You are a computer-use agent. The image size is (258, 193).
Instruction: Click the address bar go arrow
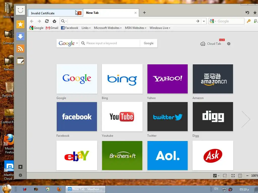(198, 21)
